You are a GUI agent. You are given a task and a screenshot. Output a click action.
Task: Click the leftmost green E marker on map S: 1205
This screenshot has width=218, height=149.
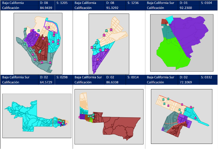click(x=24, y=44)
